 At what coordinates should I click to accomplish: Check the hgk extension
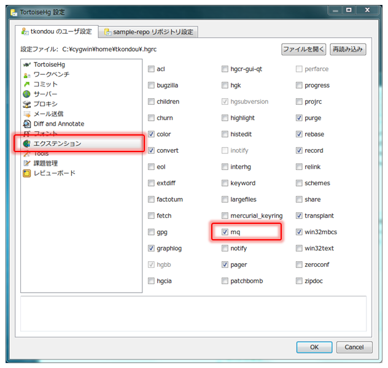click(225, 85)
